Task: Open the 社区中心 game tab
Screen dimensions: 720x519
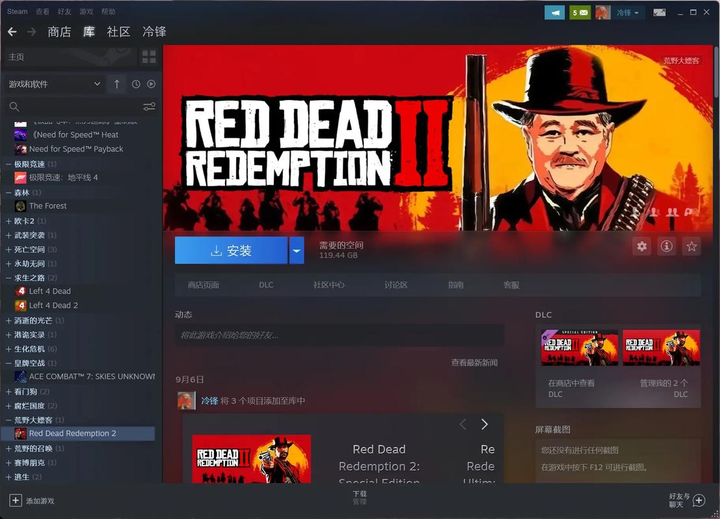Action: 329,285
